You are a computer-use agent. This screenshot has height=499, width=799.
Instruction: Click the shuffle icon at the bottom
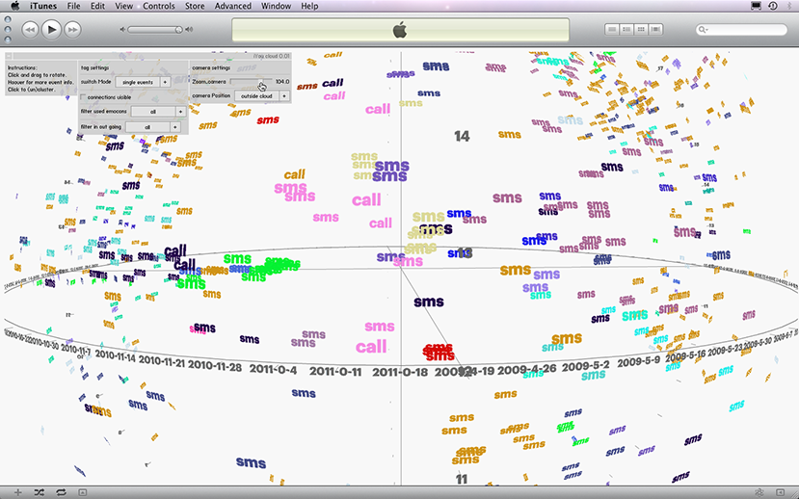tap(40, 492)
